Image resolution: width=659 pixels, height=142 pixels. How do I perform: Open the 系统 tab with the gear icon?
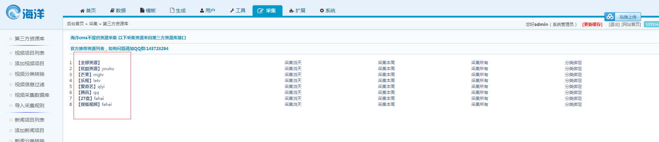328,11
